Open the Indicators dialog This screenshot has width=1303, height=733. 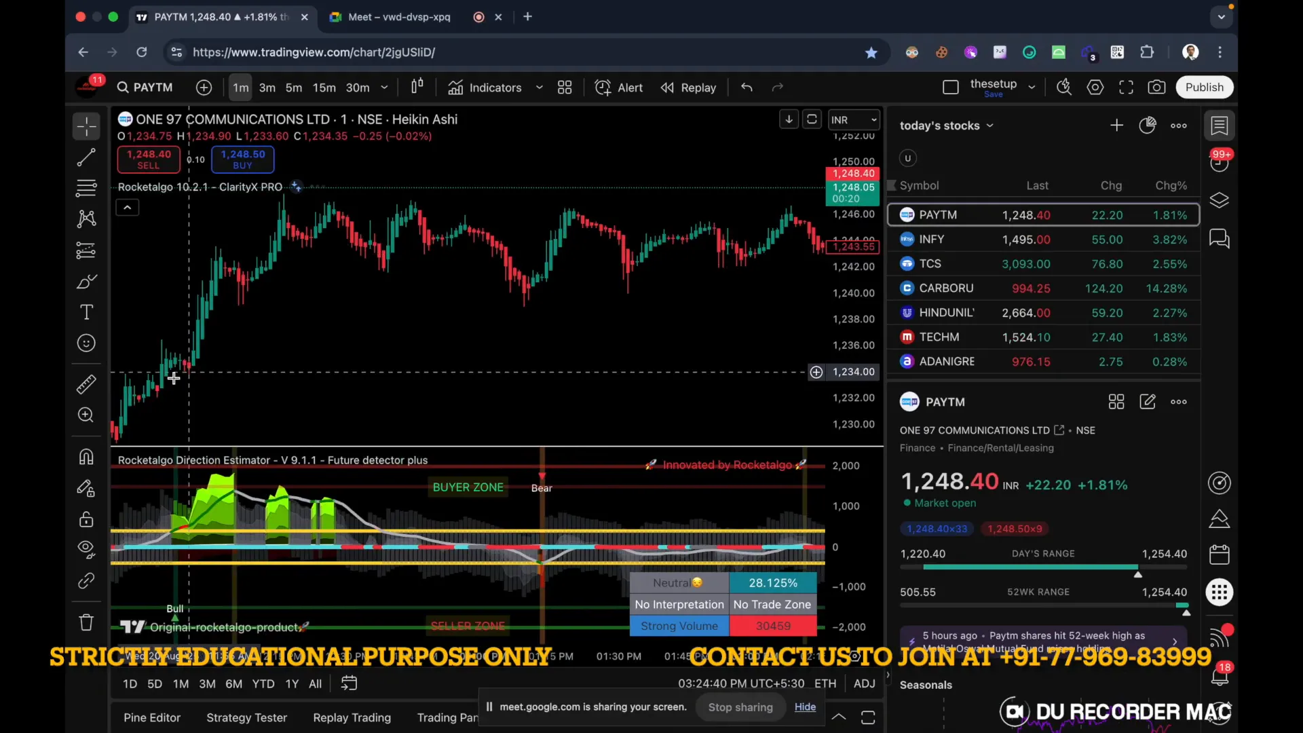pos(485,88)
